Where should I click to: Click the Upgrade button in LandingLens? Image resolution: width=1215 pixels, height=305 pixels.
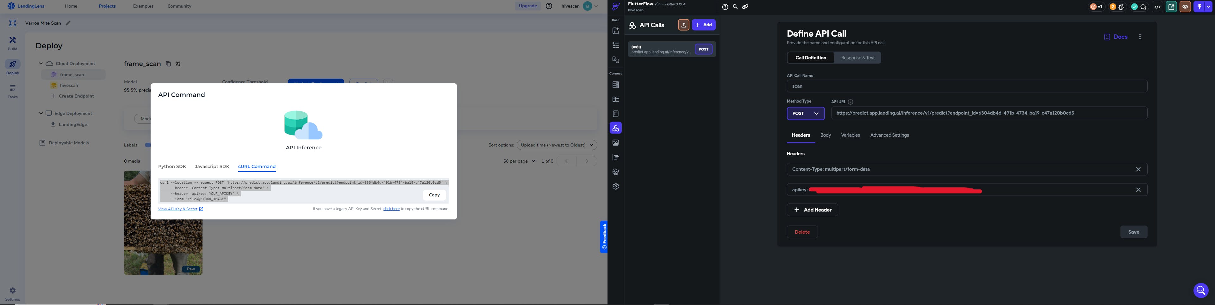pos(527,6)
